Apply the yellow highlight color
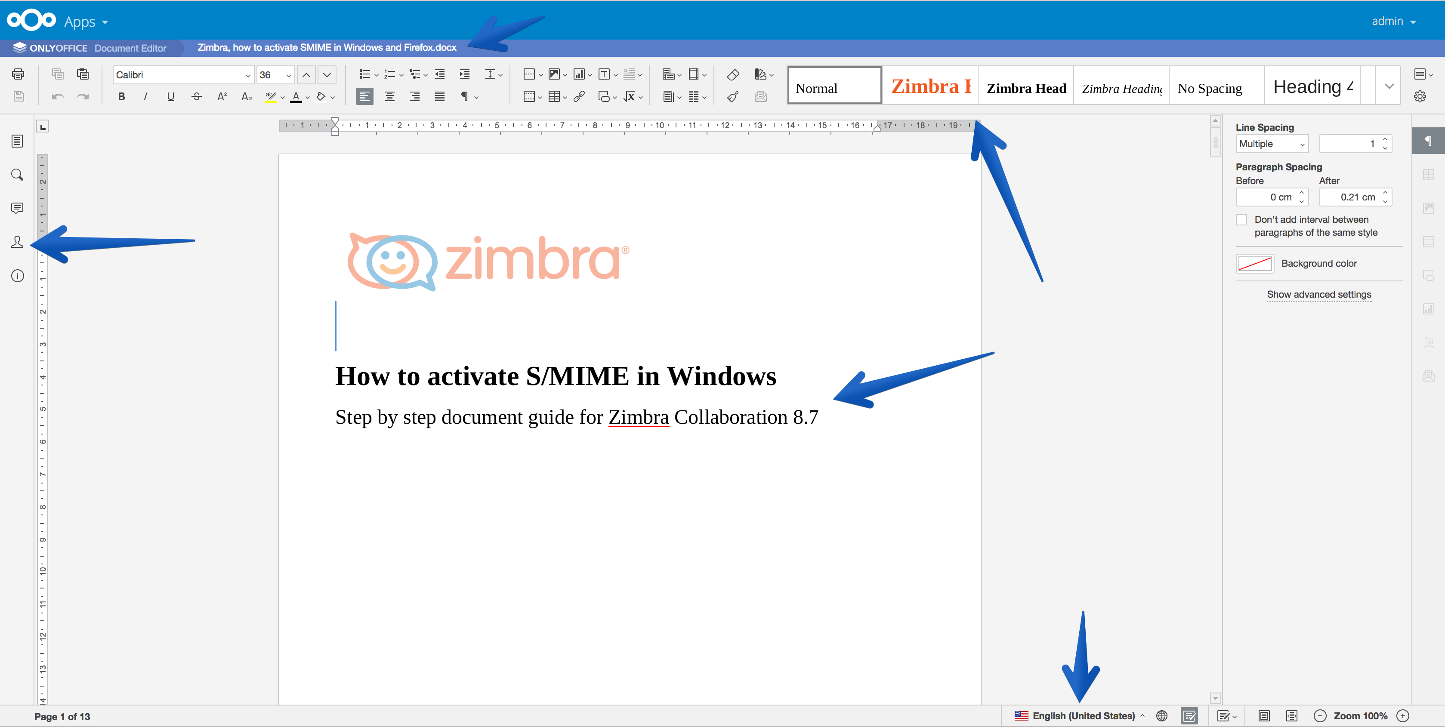The image size is (1445, 727). click(271, 96)
